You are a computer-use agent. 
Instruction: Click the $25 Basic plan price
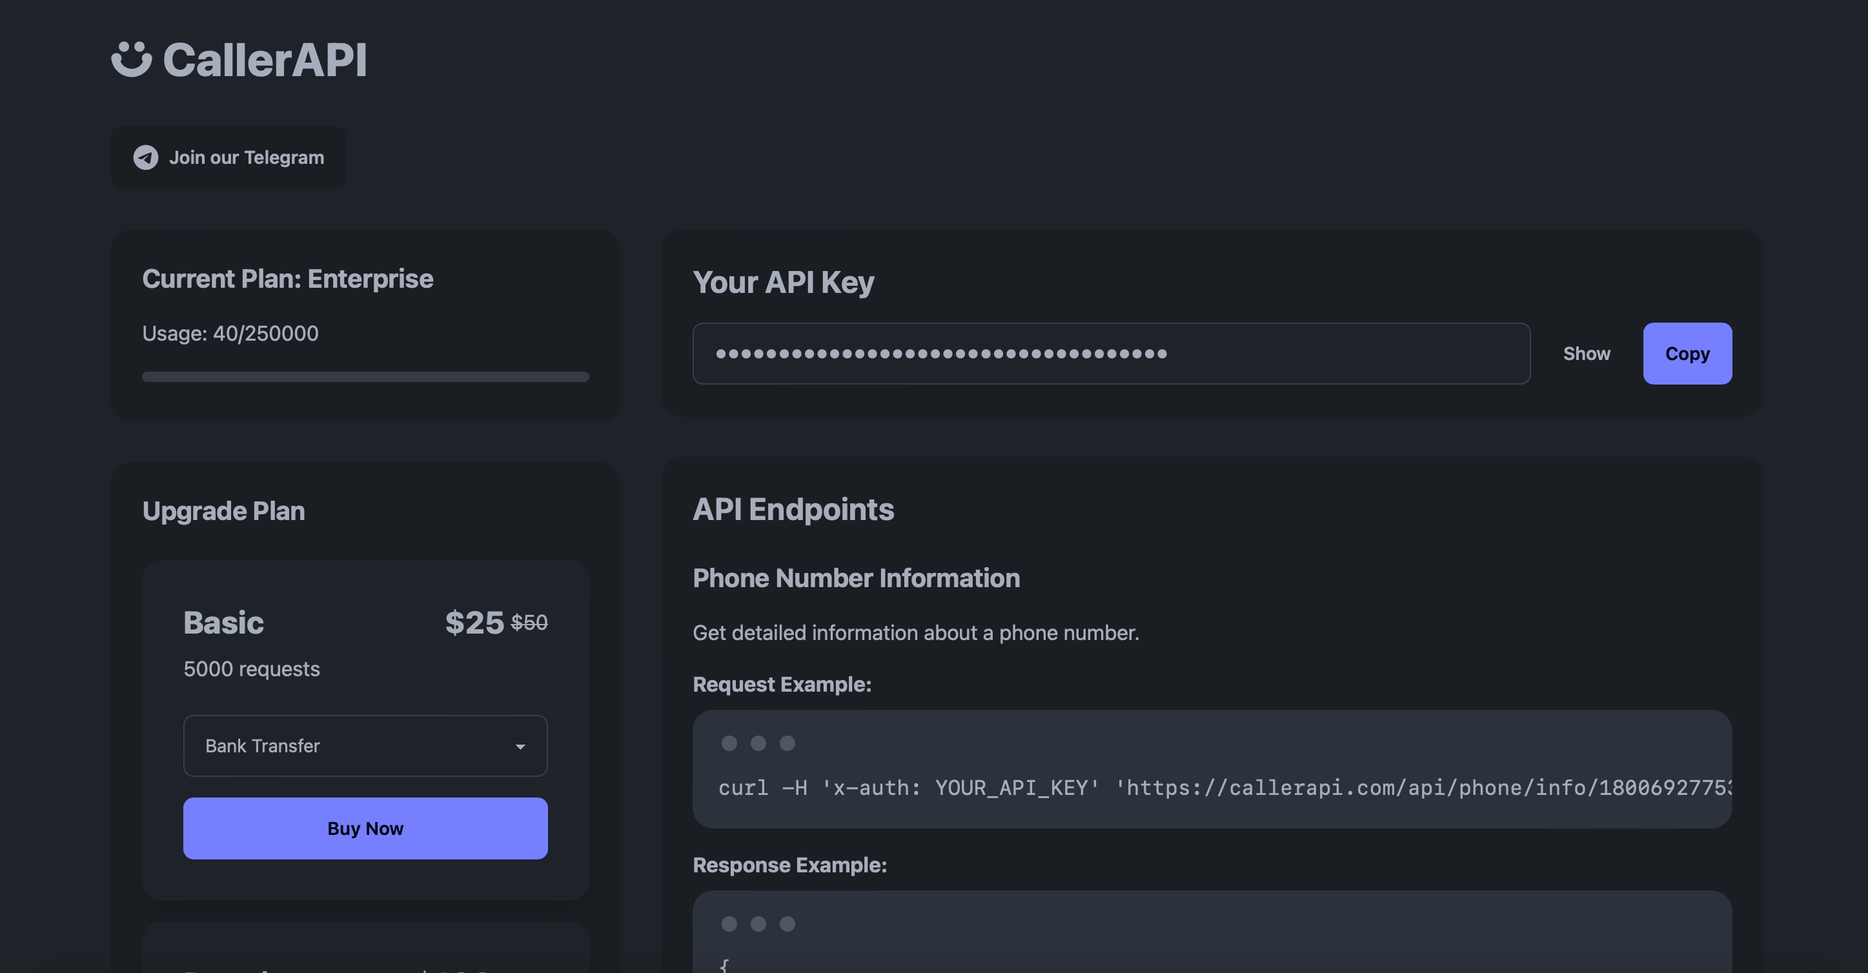[474, 622]
